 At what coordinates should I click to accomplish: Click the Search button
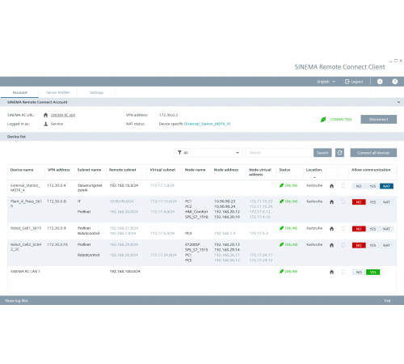point(322,153)
